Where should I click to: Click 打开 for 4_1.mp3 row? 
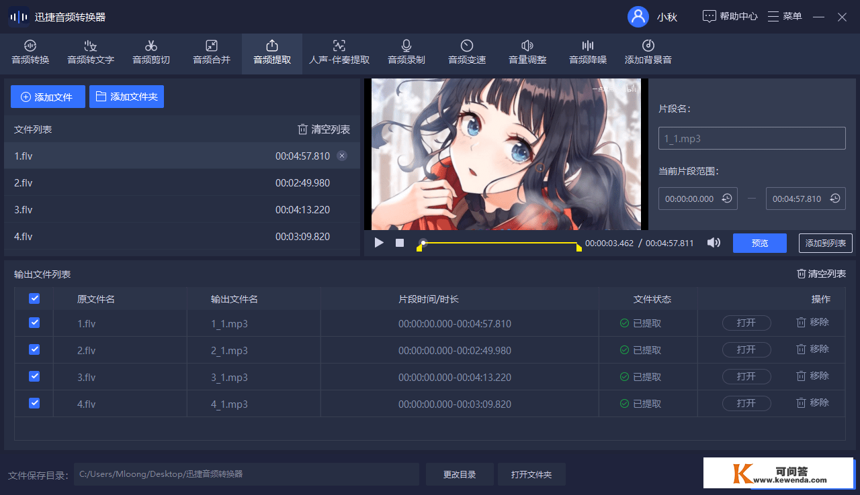click(746, 403)
